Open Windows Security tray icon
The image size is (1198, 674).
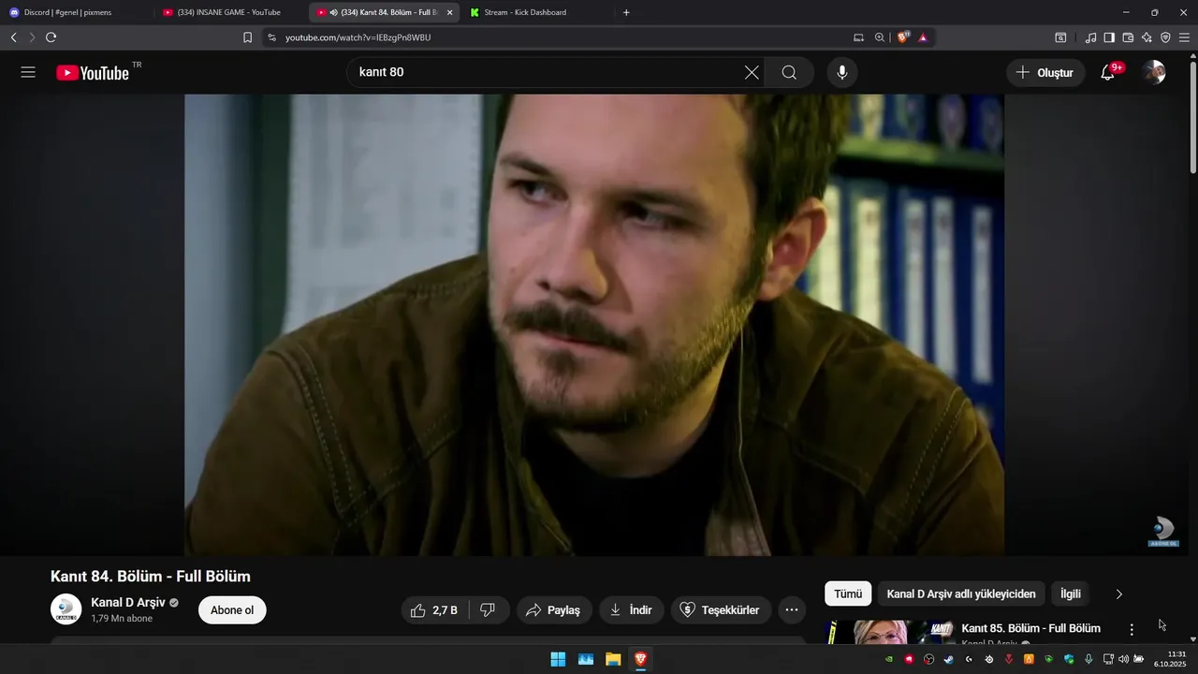[x=1069, y=659]
